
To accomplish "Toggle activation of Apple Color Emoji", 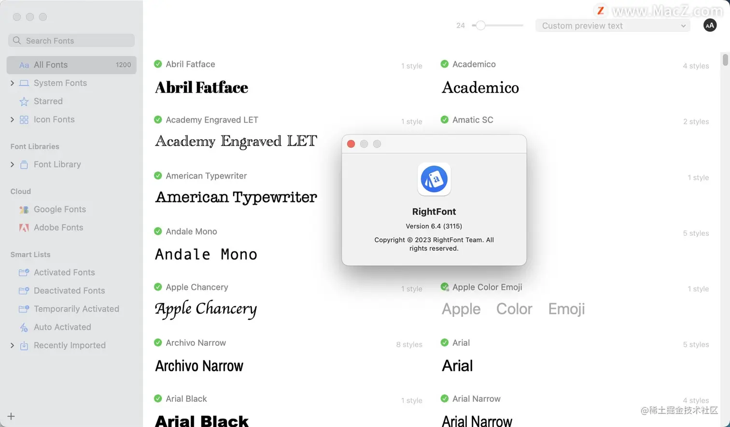I will click(445, 287).
